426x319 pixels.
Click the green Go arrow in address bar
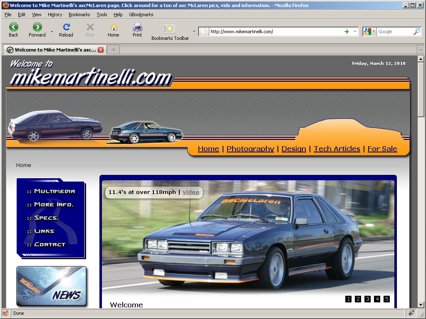pos(347,32)
